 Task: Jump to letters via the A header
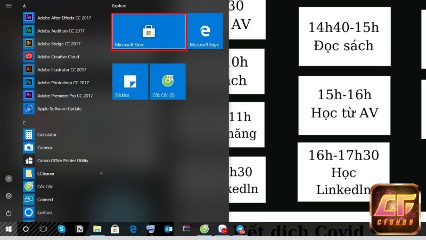point(24,6)
